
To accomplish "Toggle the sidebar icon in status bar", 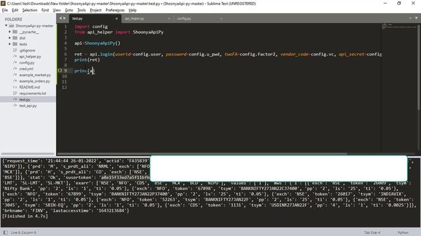I will point(5,233).
